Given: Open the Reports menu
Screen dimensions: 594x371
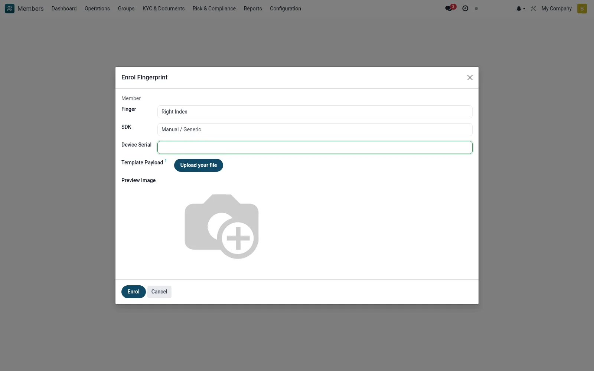Looking at the screenshot, I should [253, 9].
